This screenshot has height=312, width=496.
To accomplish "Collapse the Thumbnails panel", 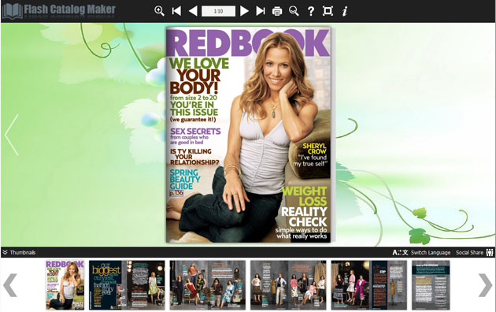I will click(x=19, y=252).
